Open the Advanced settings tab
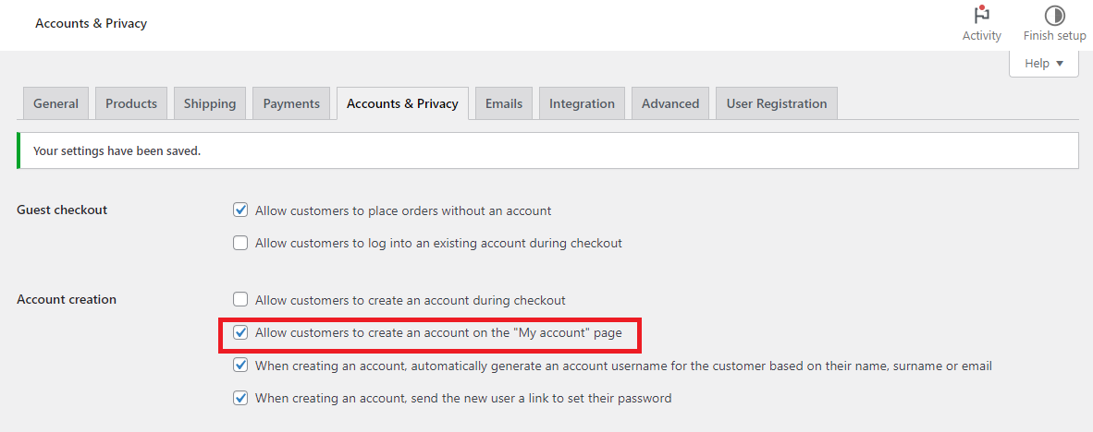The image size is (1093, 432). coord(670,103)
